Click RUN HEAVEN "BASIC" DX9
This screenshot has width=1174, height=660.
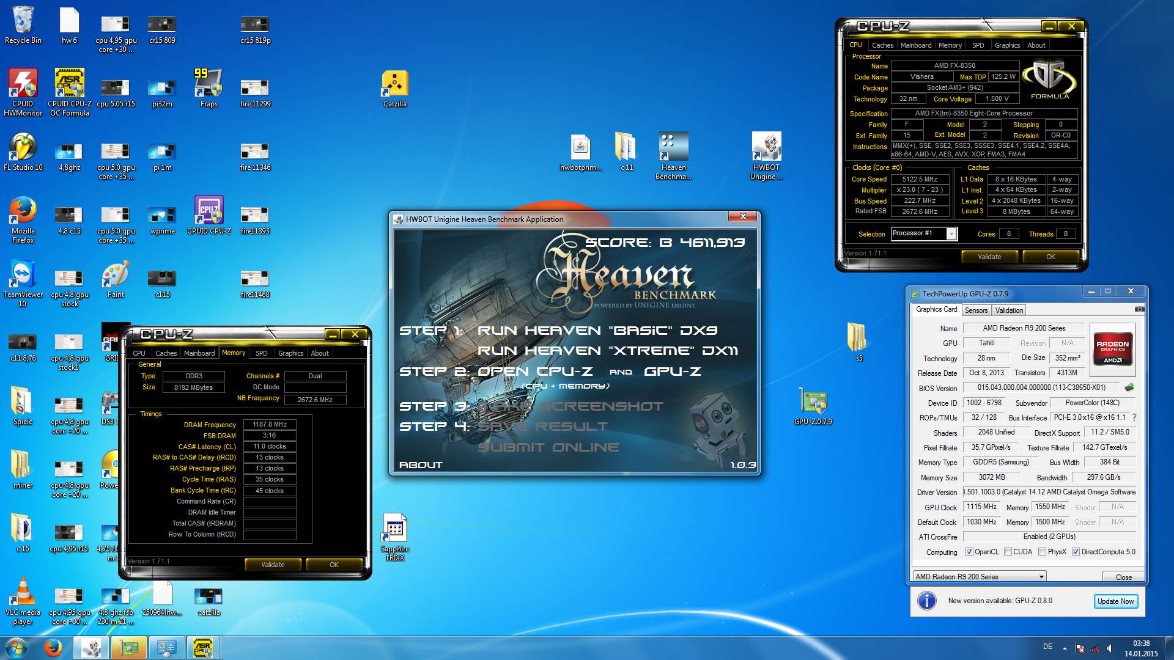(x=597, y=331)
